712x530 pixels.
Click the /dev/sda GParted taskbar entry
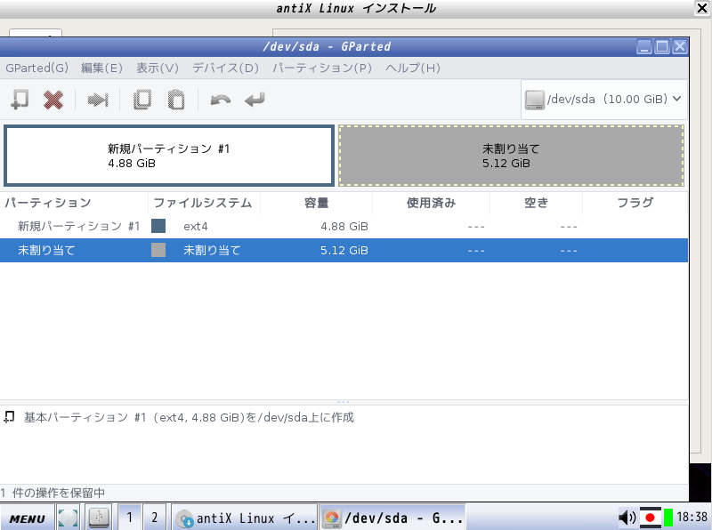pos(392,518)
